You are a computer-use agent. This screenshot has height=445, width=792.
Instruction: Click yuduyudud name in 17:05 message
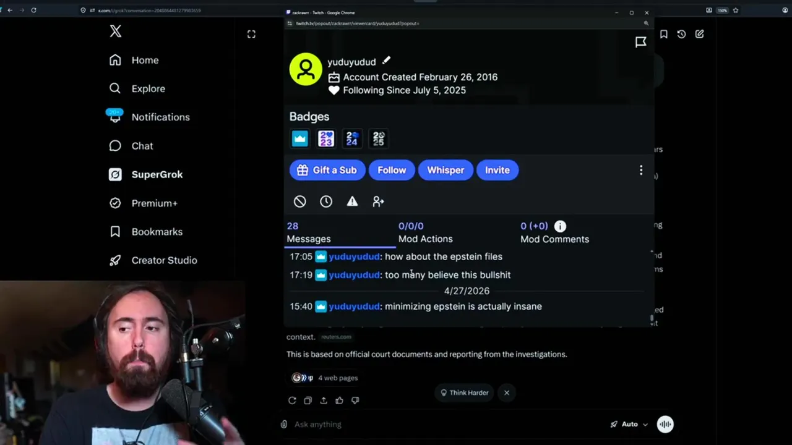coord(354,256)
